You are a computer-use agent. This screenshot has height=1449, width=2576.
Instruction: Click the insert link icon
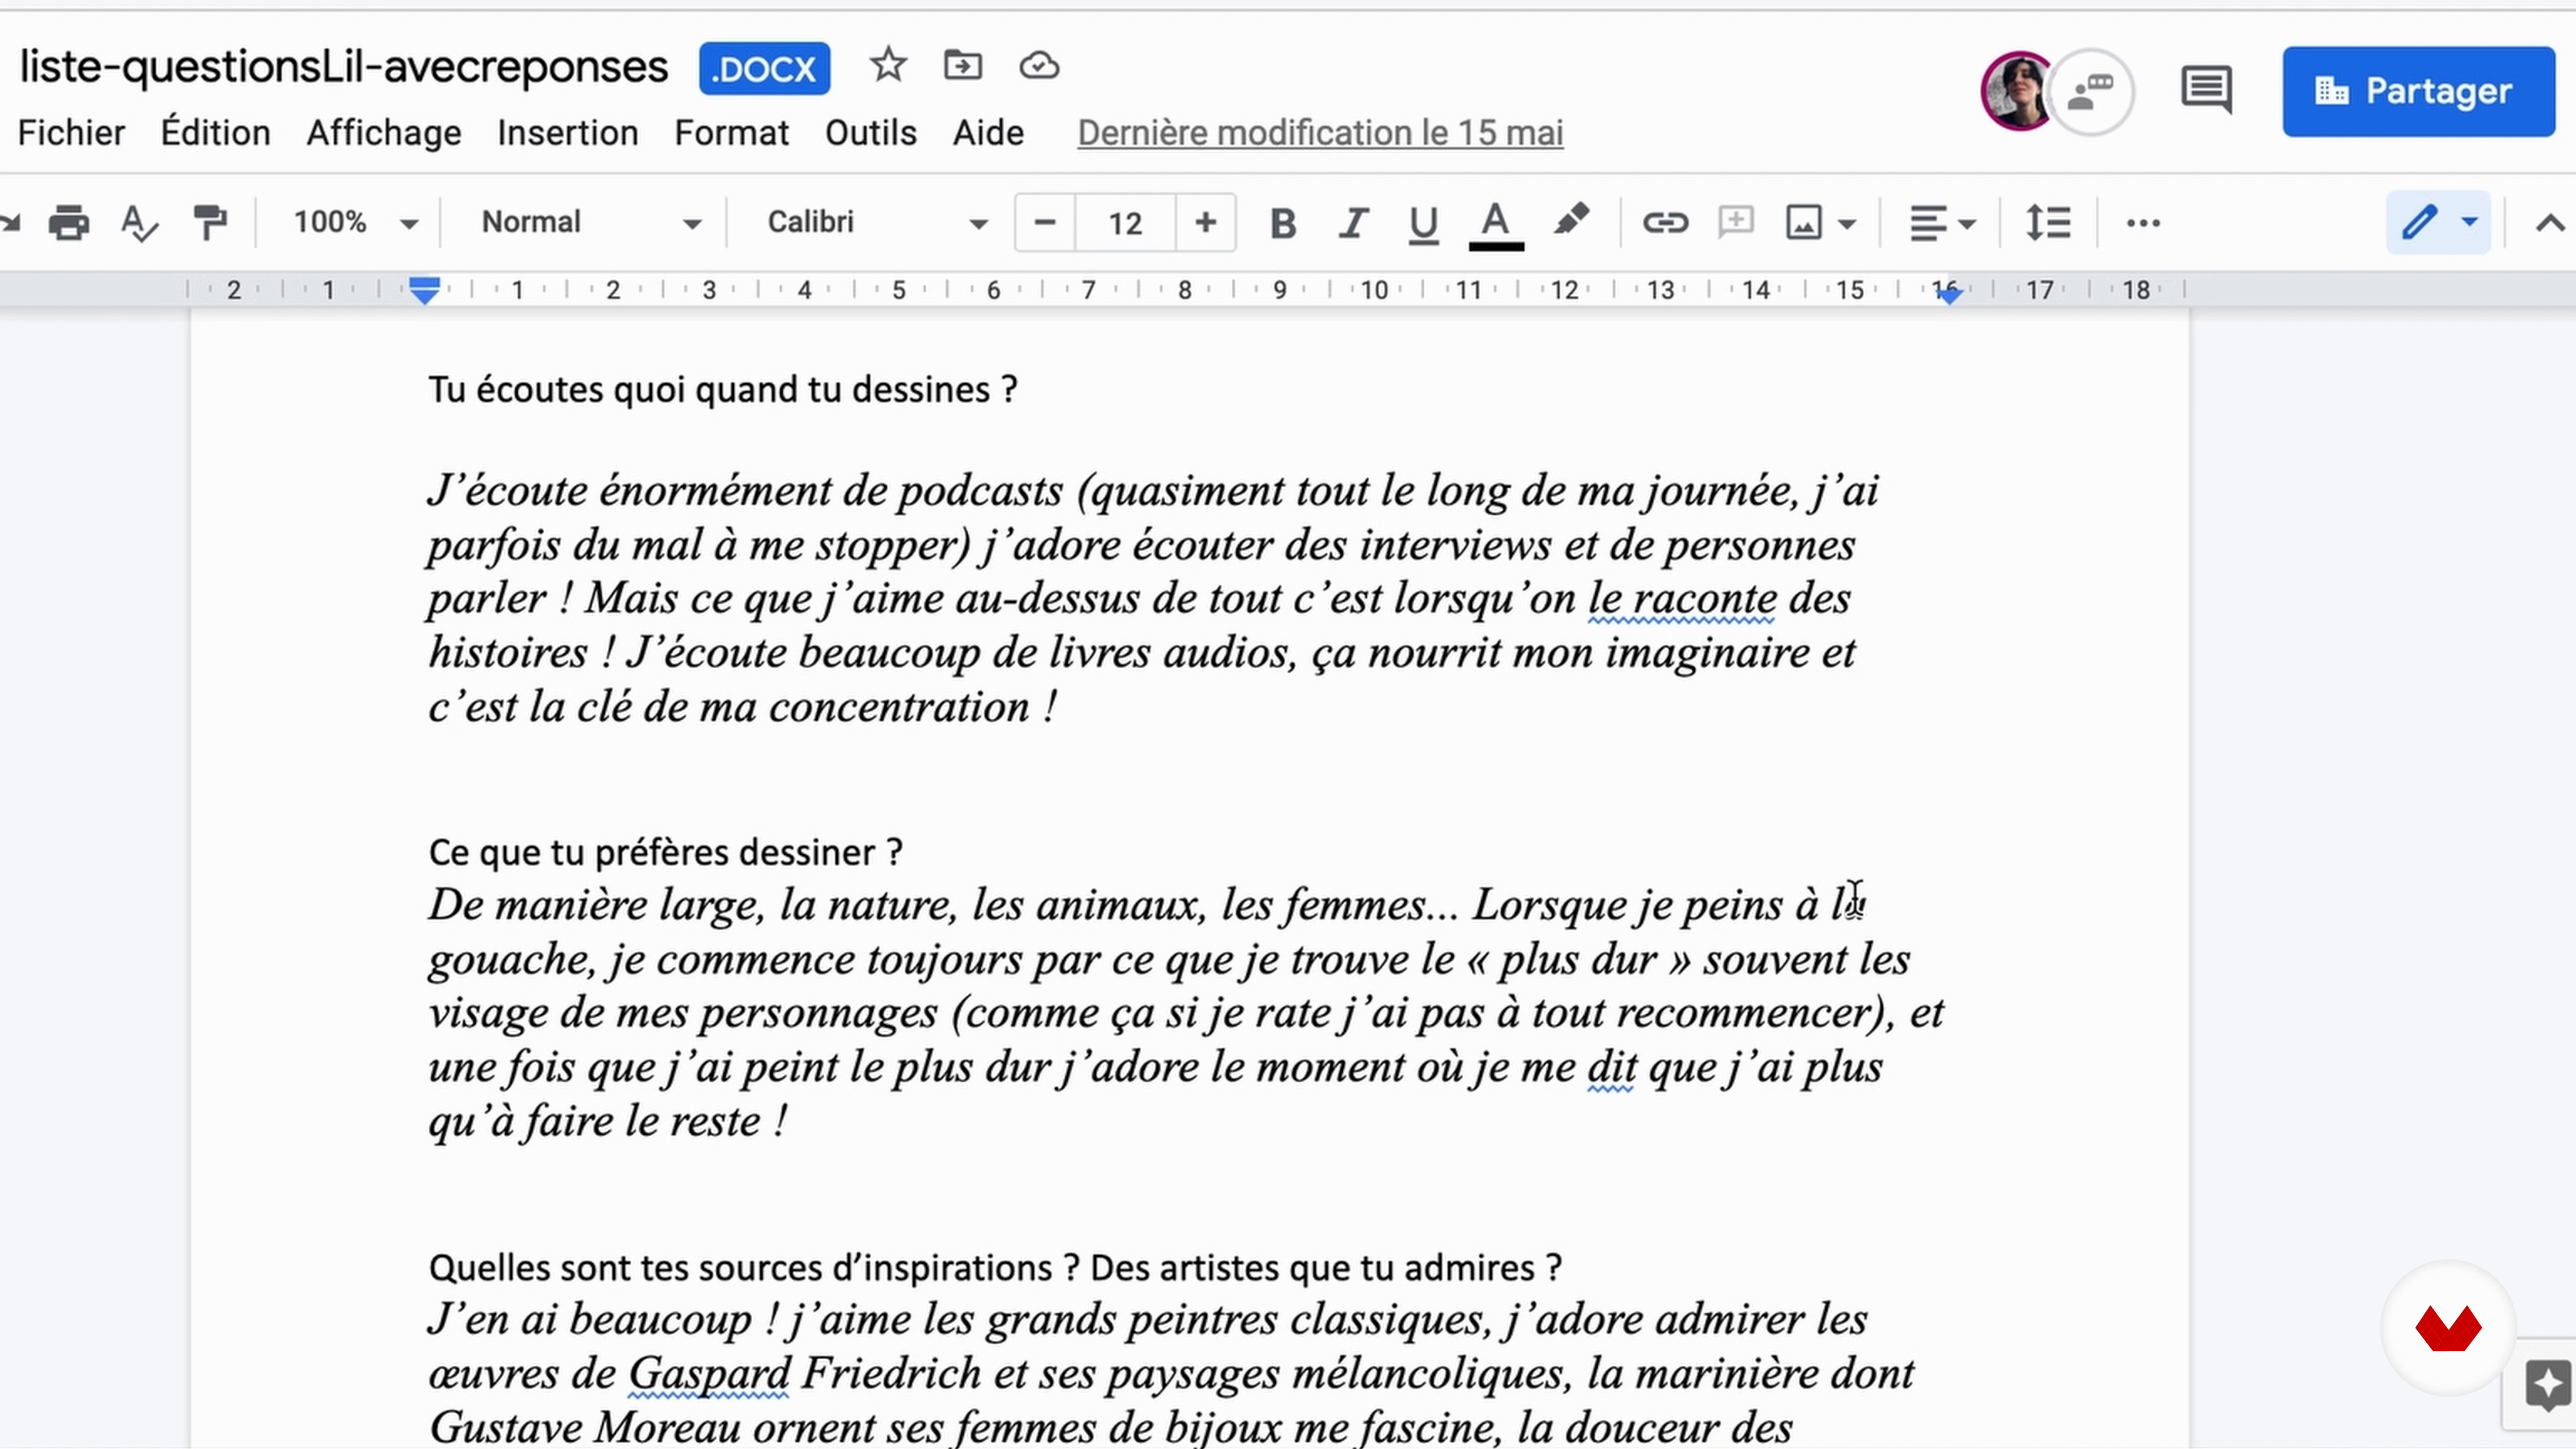pyautogui.click(x=1665, y=222)
